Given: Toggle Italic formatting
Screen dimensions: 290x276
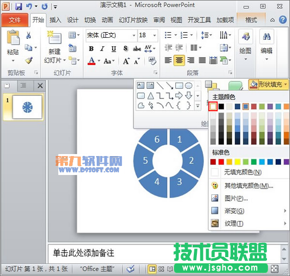Looking at the screenshot, I should pos(102,48).
